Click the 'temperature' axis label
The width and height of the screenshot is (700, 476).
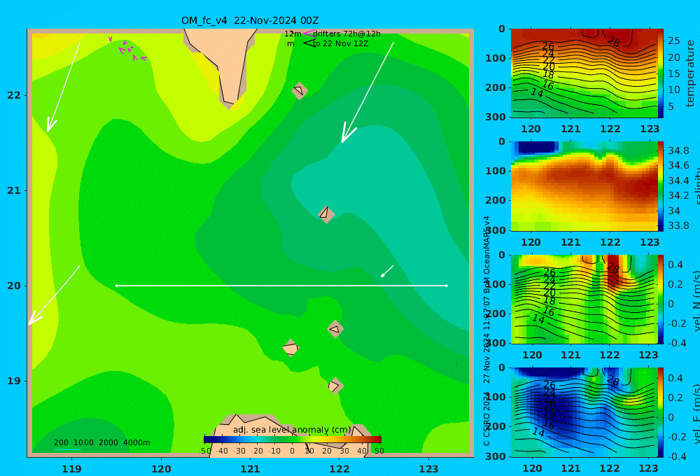[x=690, y=73]
